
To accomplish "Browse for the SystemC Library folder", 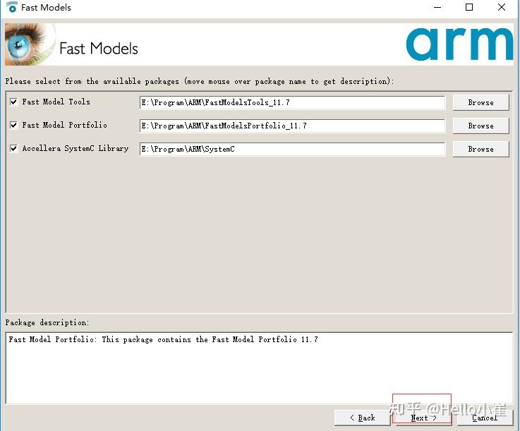I will pyautogui.click(x=480, y=149).
